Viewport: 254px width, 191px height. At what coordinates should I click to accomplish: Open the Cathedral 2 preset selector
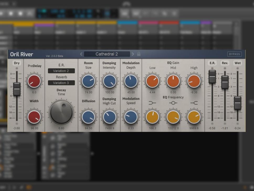coord(107,54)
